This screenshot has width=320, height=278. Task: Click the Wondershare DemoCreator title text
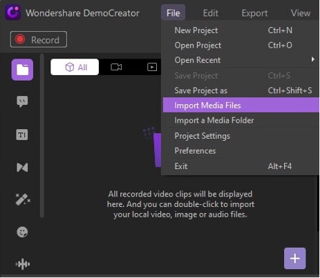82,13
